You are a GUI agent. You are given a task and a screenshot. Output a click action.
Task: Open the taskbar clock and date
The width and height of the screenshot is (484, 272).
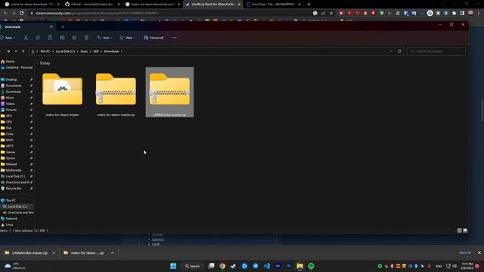pyautogui.click(x=467, y=266)
